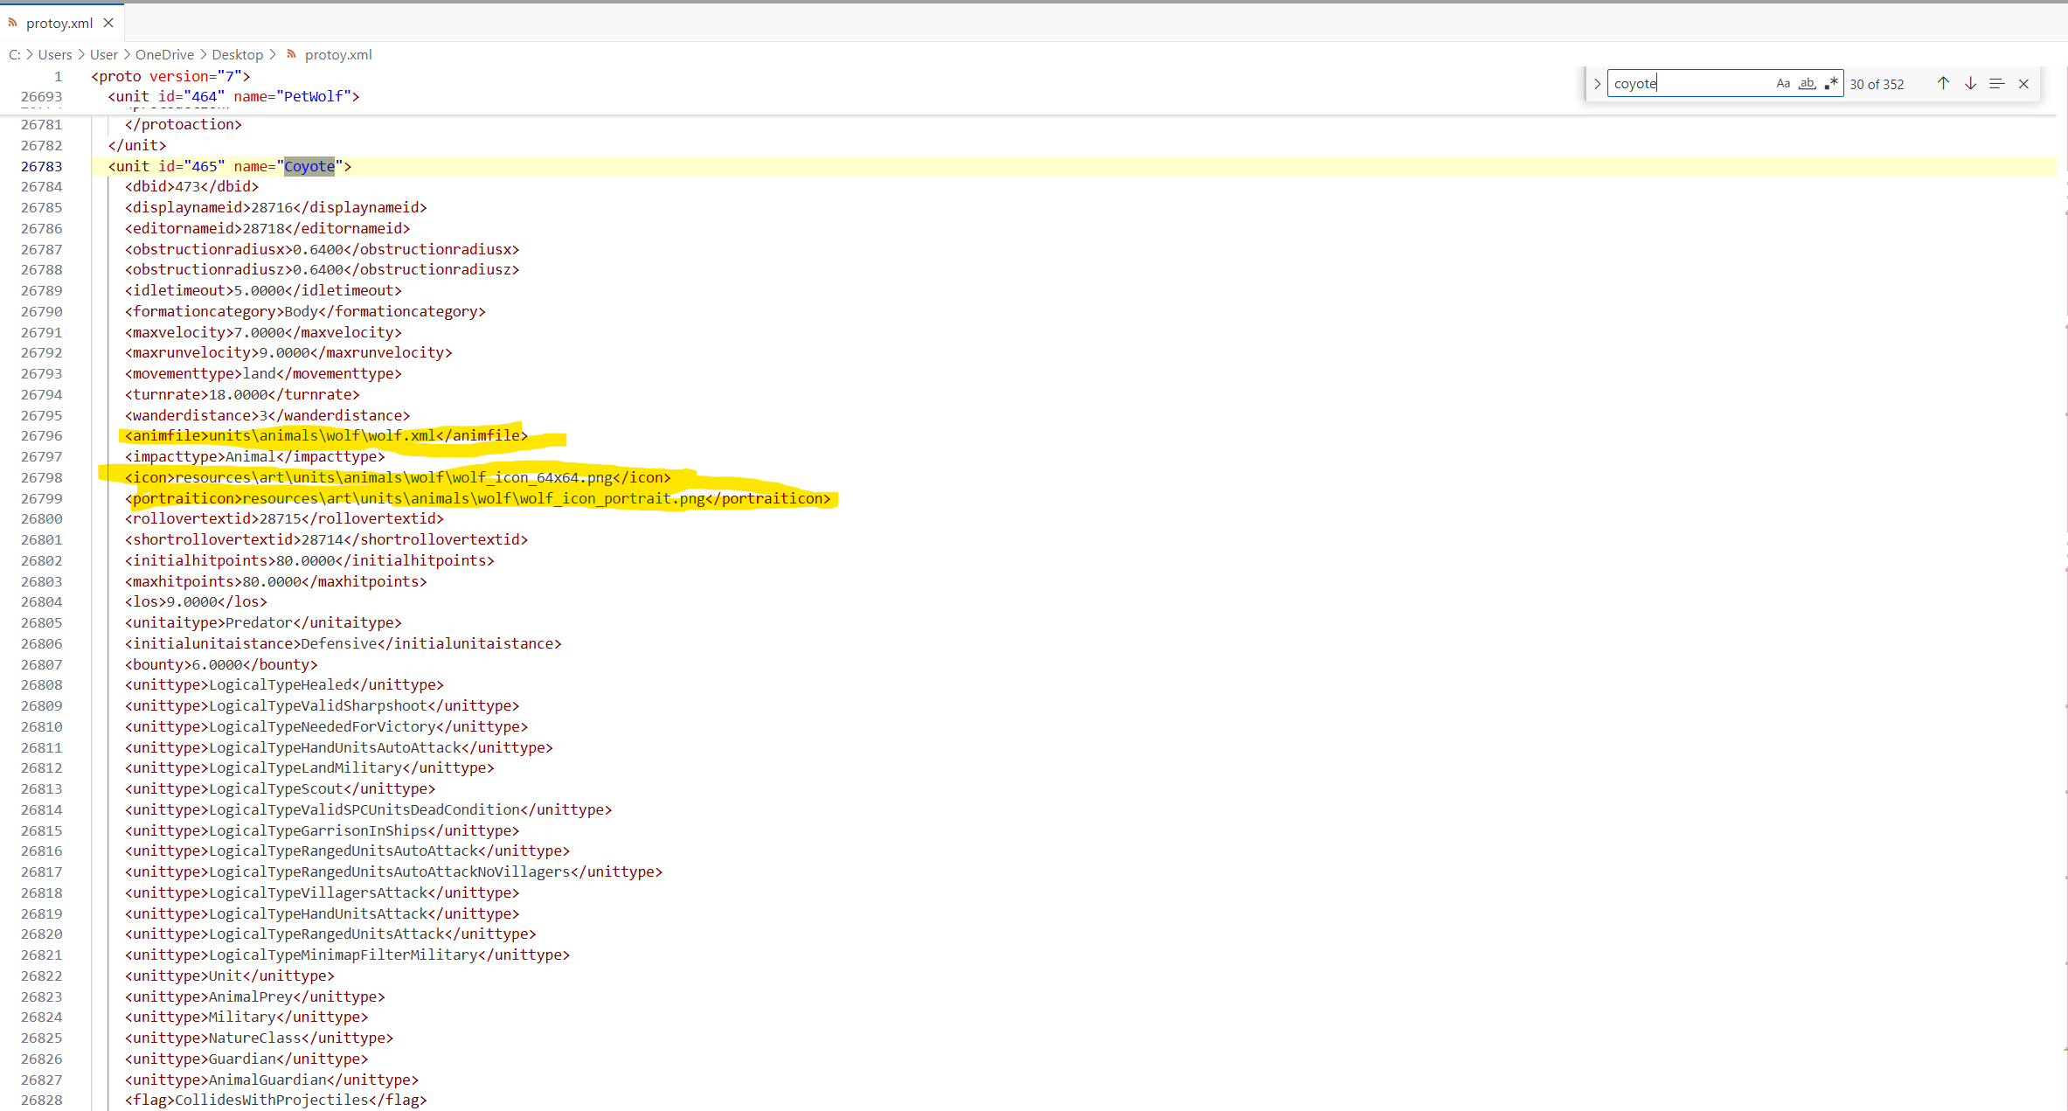
Task: Close the find widget
Action: coord(2023,84)
